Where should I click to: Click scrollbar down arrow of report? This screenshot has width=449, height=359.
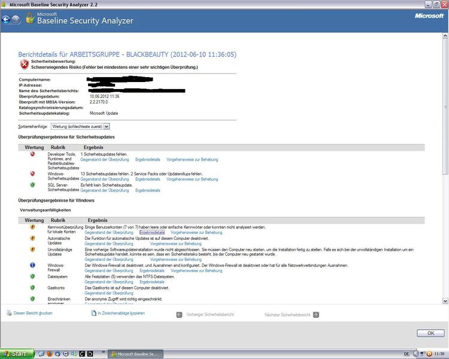click(445, 300)
